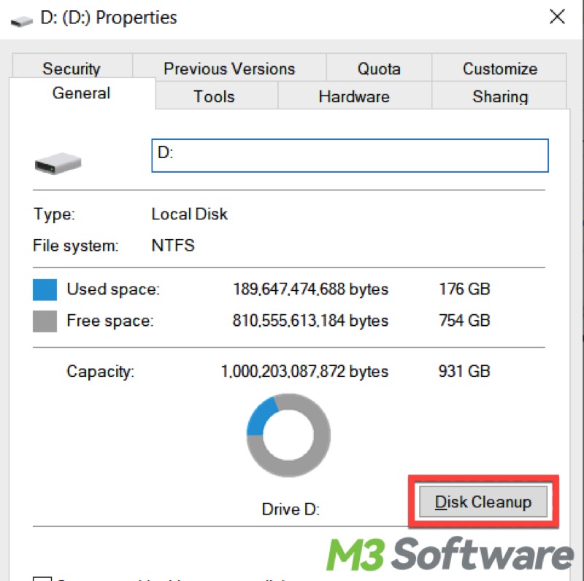Image resolution: width=584 pixels, height=581 pixels.
Task: Select the '1,000,203,087,872 bytes' capacity value
Action: pos(304,371)
